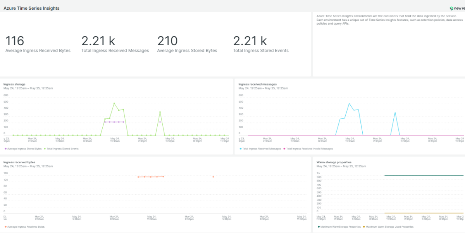Click the 210 Average Ingress Stored Bytes value

[x=167, y=41]
